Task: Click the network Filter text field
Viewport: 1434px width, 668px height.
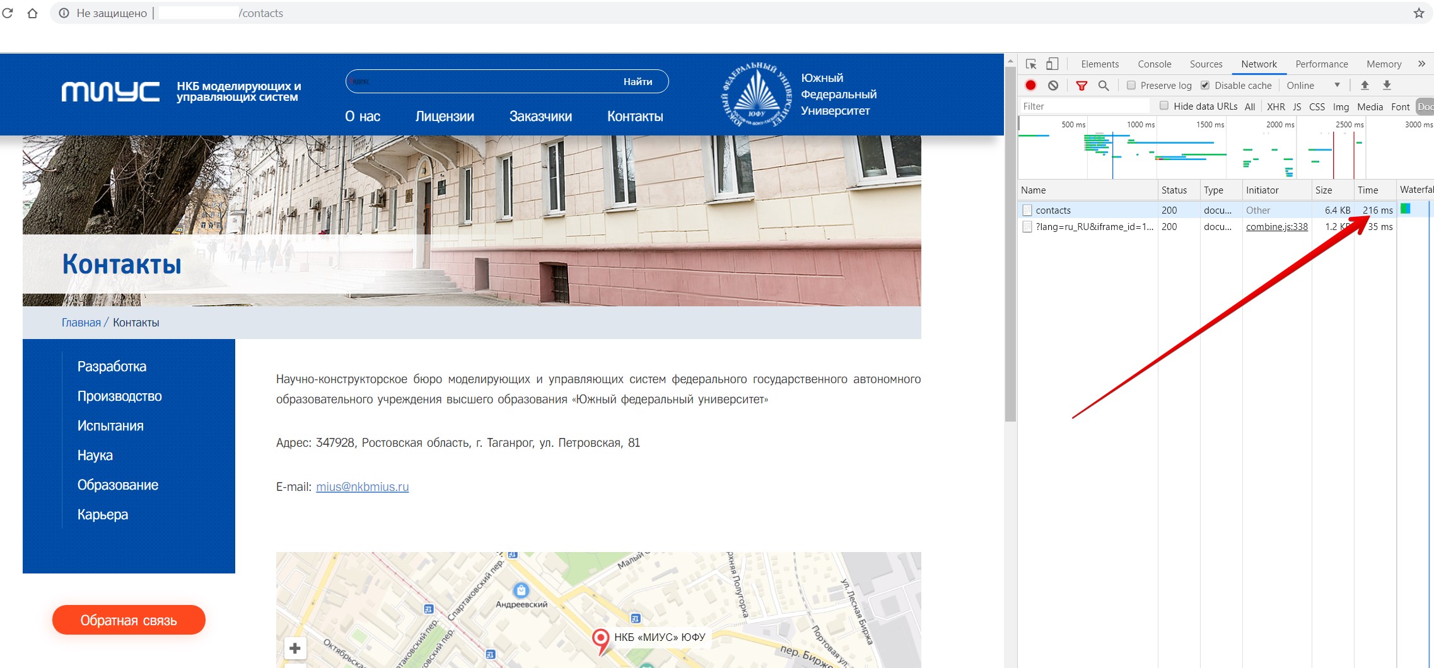Action: (1085, 107)
